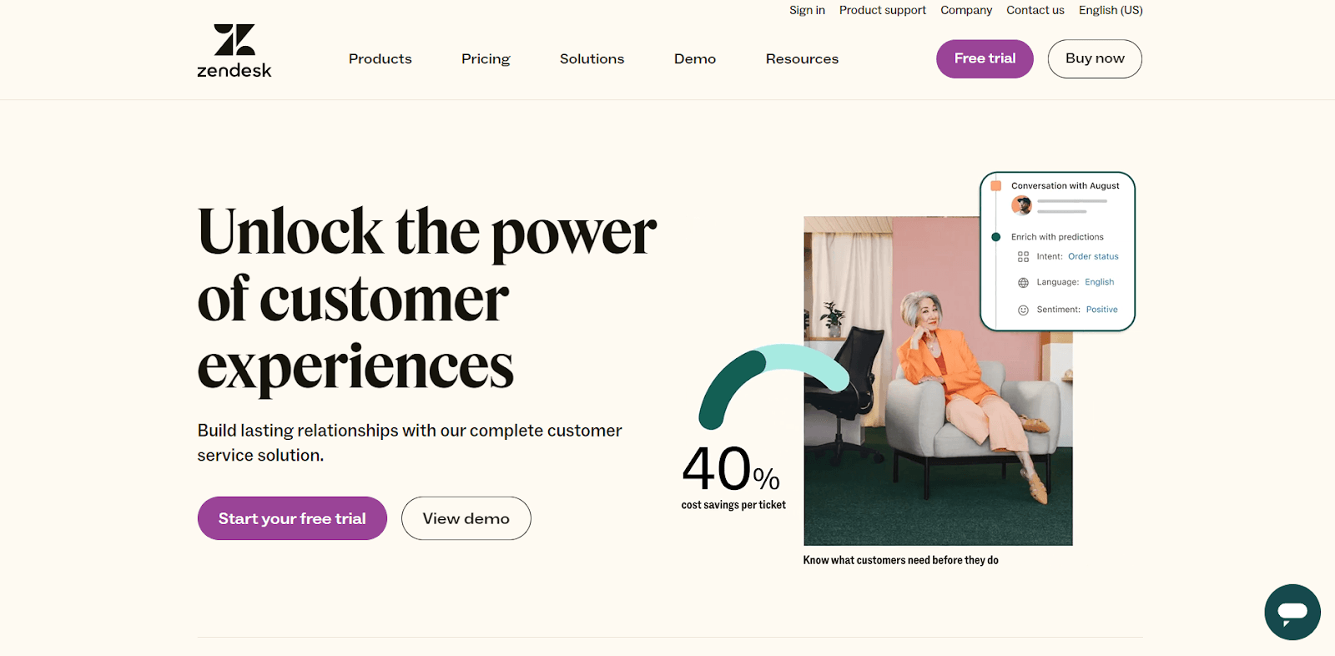1335x656 pixels.
Task: Expand the Solutions menu
Action: (x=592, y=59)
